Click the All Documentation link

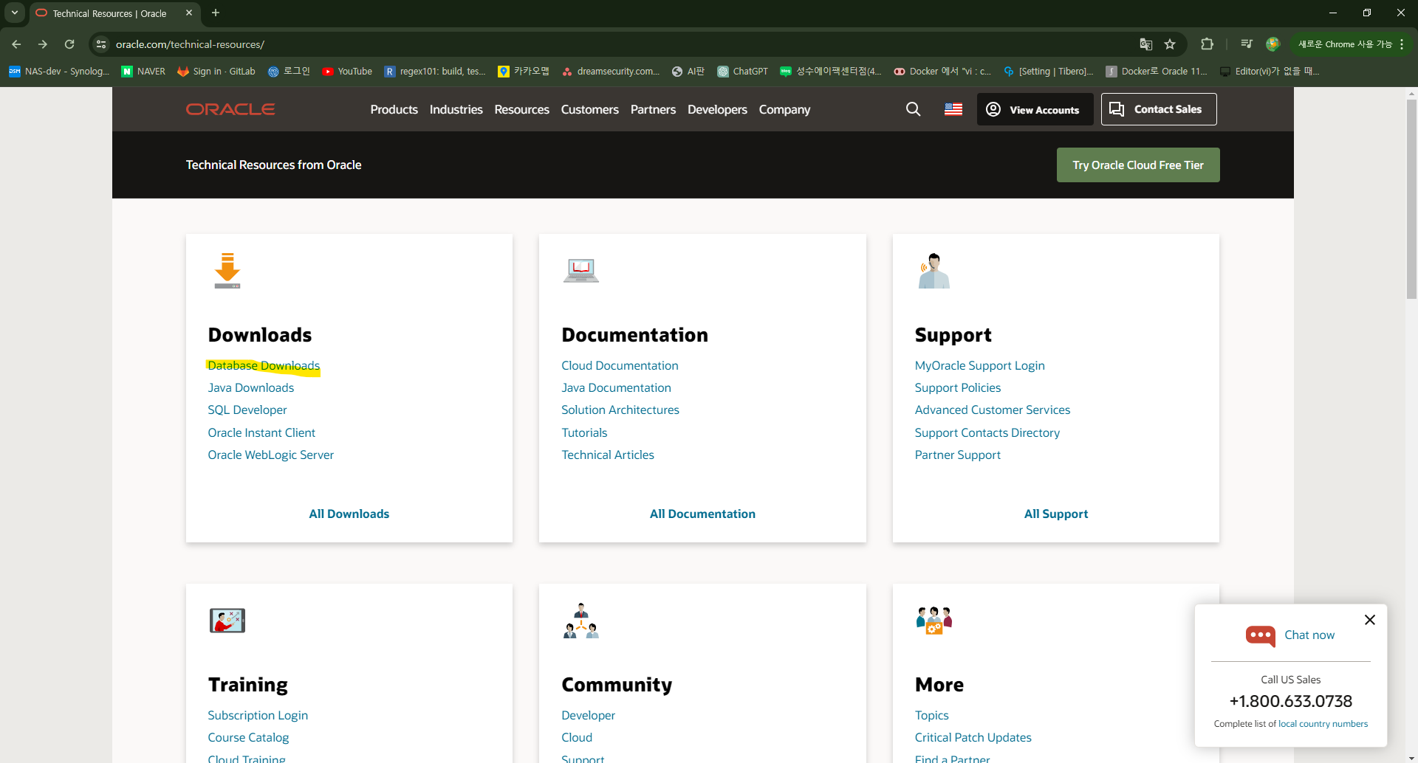coord(702,514)
